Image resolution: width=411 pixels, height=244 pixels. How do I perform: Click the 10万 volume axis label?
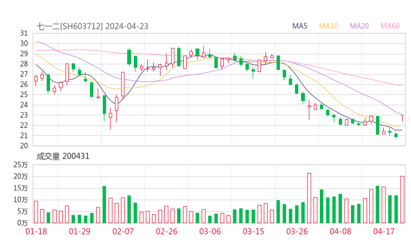(x=21, y=200)
